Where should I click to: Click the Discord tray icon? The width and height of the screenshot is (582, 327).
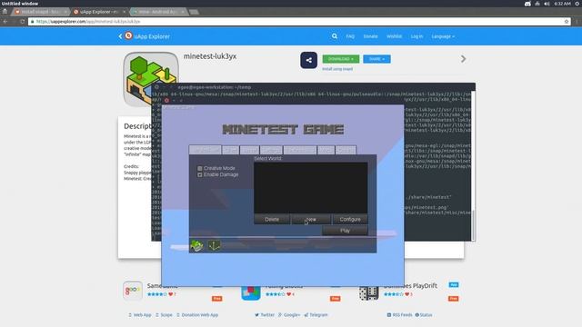click(527, 4)
